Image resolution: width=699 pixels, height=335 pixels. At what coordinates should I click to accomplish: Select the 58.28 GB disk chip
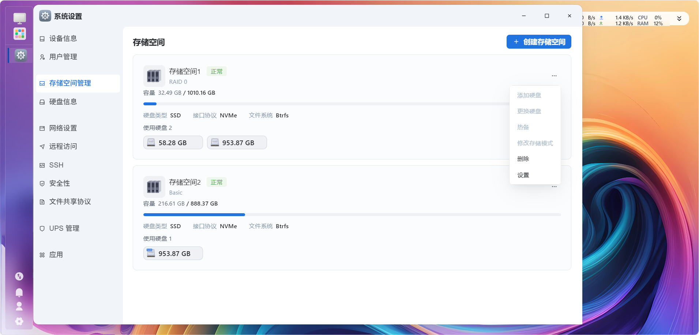tap(173, 143)
